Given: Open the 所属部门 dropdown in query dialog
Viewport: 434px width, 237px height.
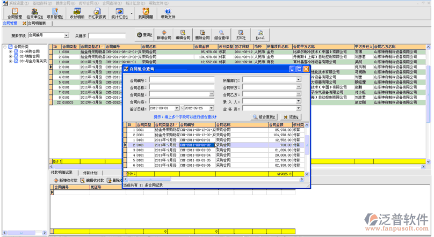Looking at the screenshot, I should click(x=299, y=80).
